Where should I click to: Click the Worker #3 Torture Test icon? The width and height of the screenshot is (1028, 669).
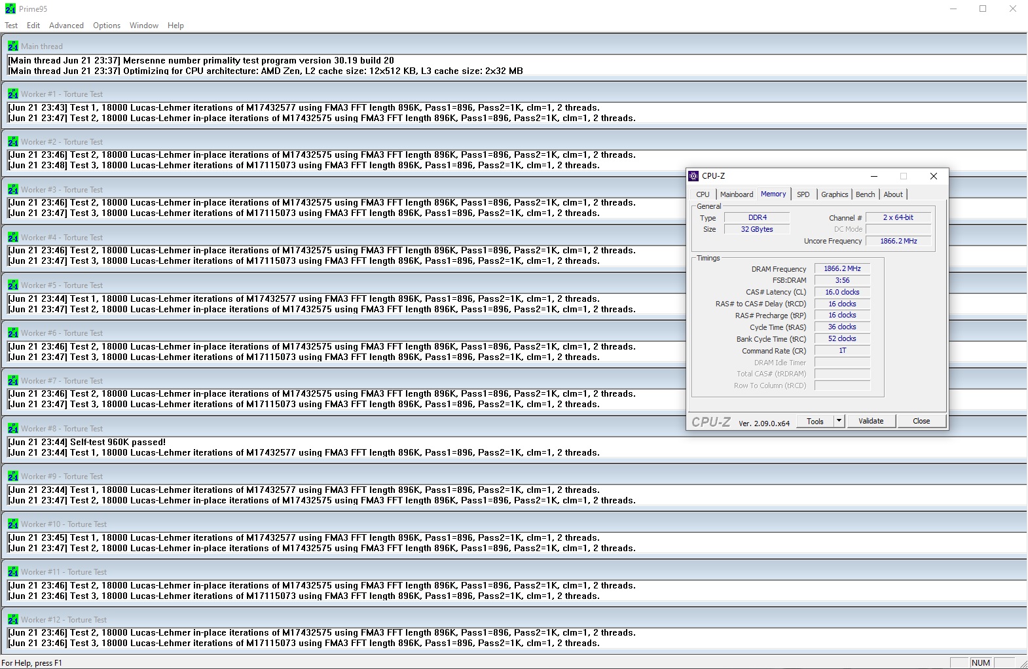[13, 189]
